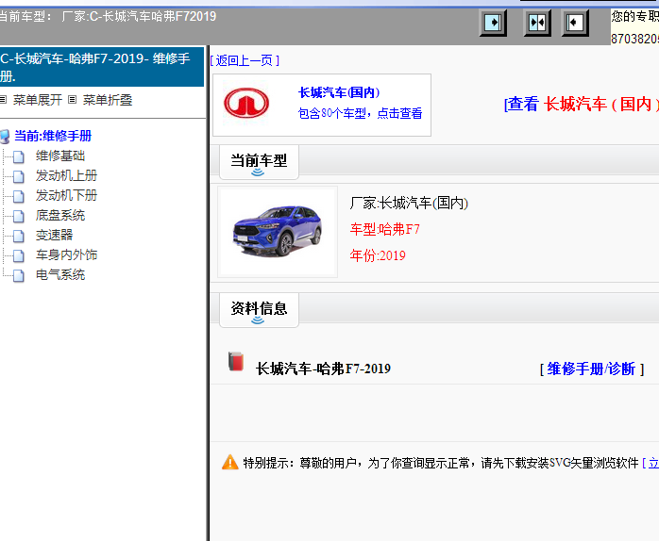
Task: Open the 发动机上册 tree item
Action: click(66, 176)
